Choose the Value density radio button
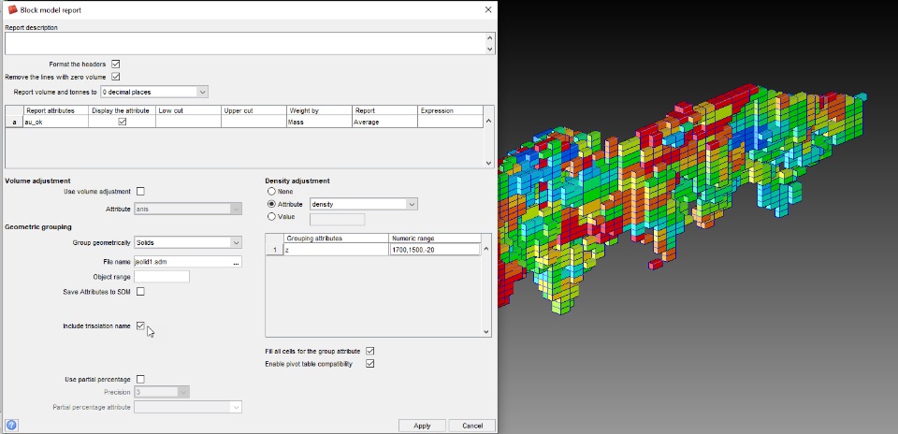The image size is (898, 434). [x=271, y=216]
